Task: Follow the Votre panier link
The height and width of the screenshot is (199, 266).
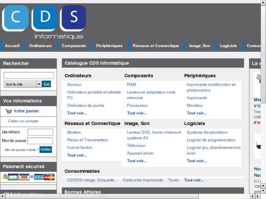Action: pyautogui.click(x=26, y=111)
